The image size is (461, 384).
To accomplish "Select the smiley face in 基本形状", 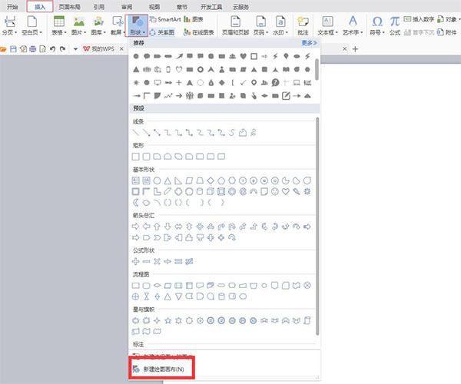I will point(274,191).
